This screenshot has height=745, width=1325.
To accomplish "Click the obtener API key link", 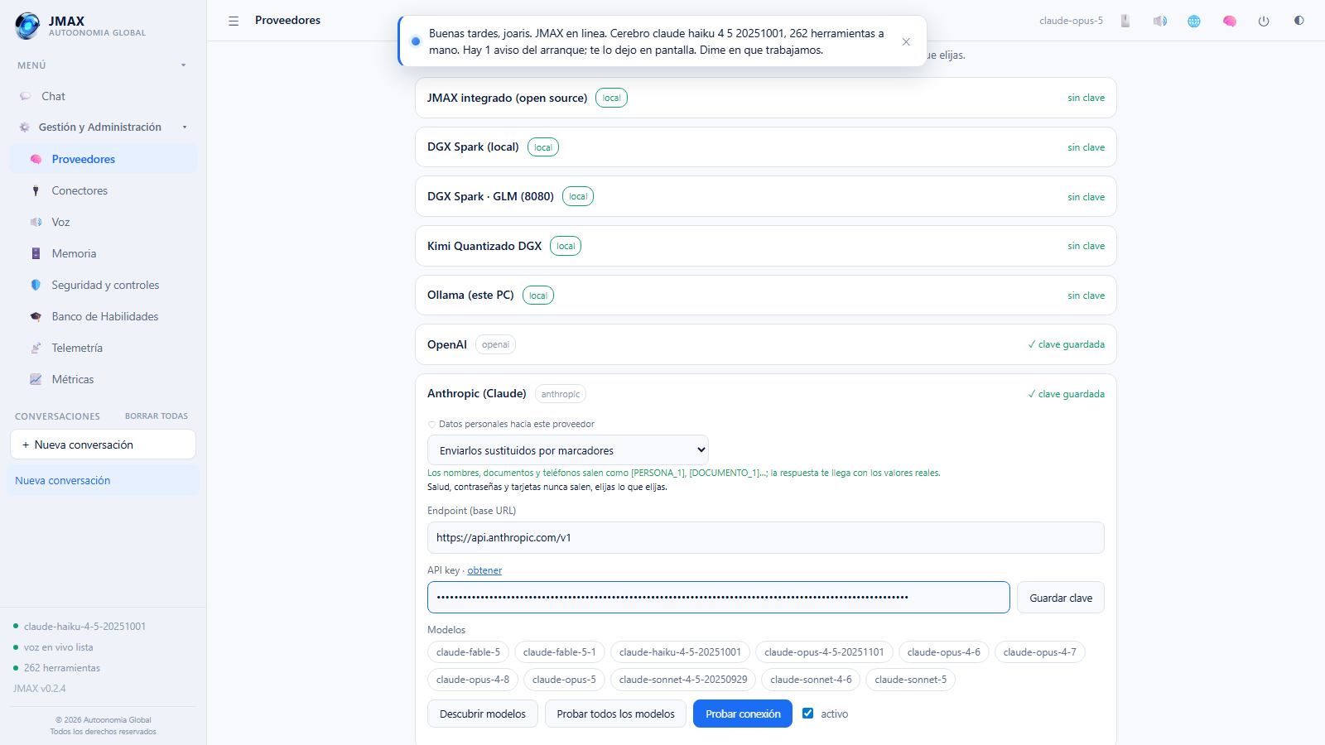I will [484, 570].
